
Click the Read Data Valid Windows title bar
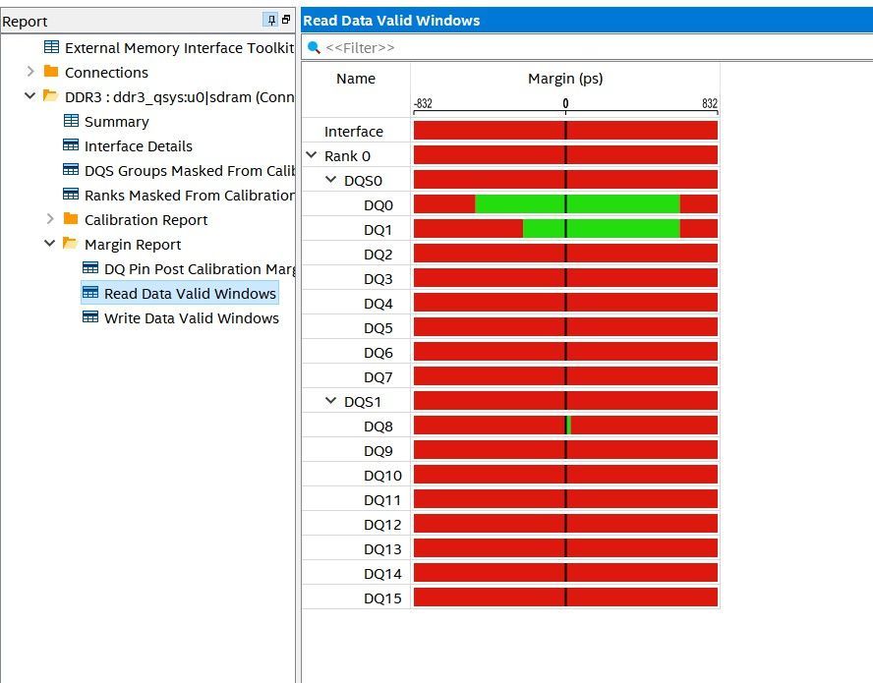pyautogui.click(x=587, y=21)
